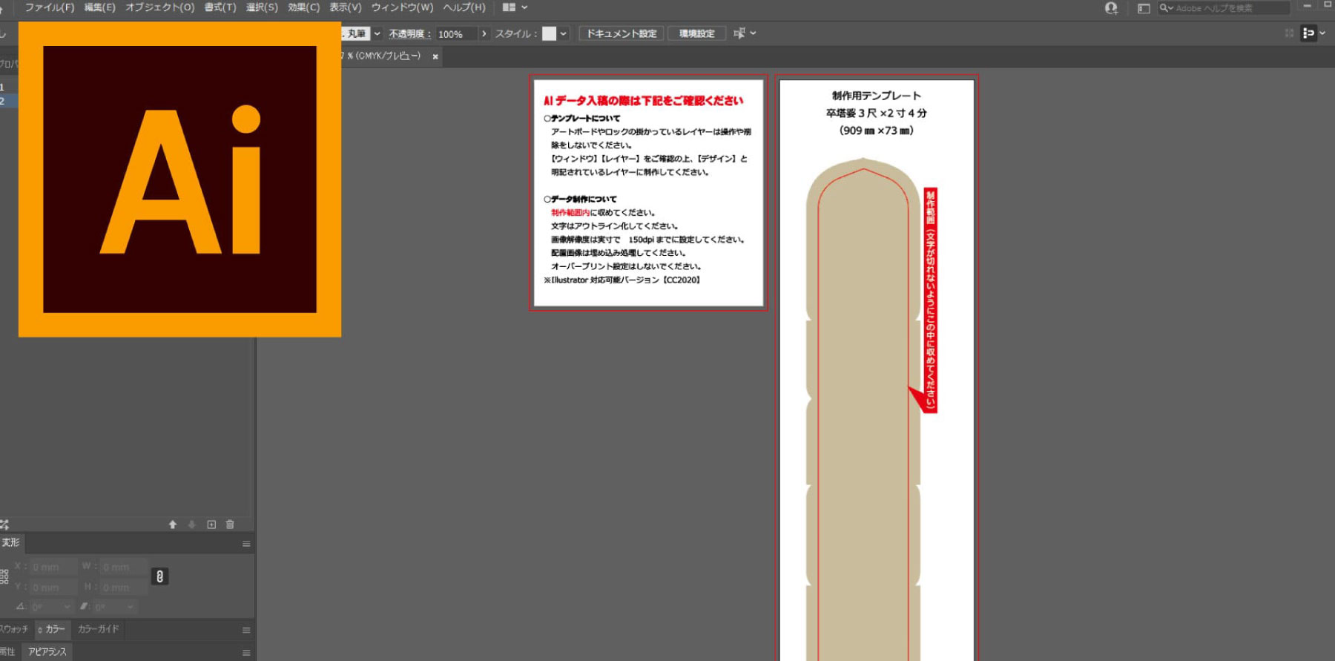Click the X position field

tap(54, 567)
